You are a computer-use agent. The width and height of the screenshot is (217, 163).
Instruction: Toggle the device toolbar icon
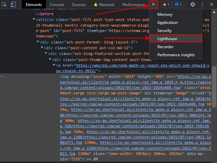[13, 4]
